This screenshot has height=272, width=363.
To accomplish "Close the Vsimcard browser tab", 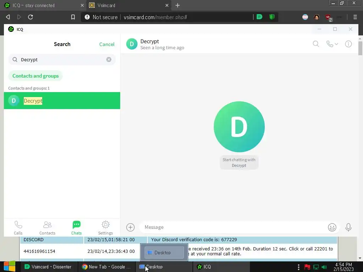I will [x=167, y=5].
